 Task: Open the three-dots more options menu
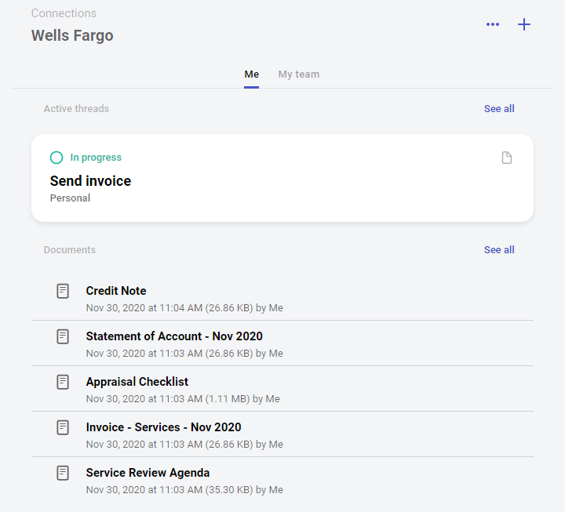(x=493, y=24)
